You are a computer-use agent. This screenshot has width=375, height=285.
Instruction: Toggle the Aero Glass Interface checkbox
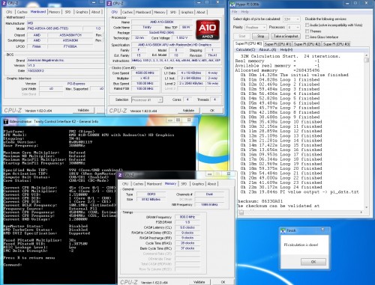tap(307, 37)
